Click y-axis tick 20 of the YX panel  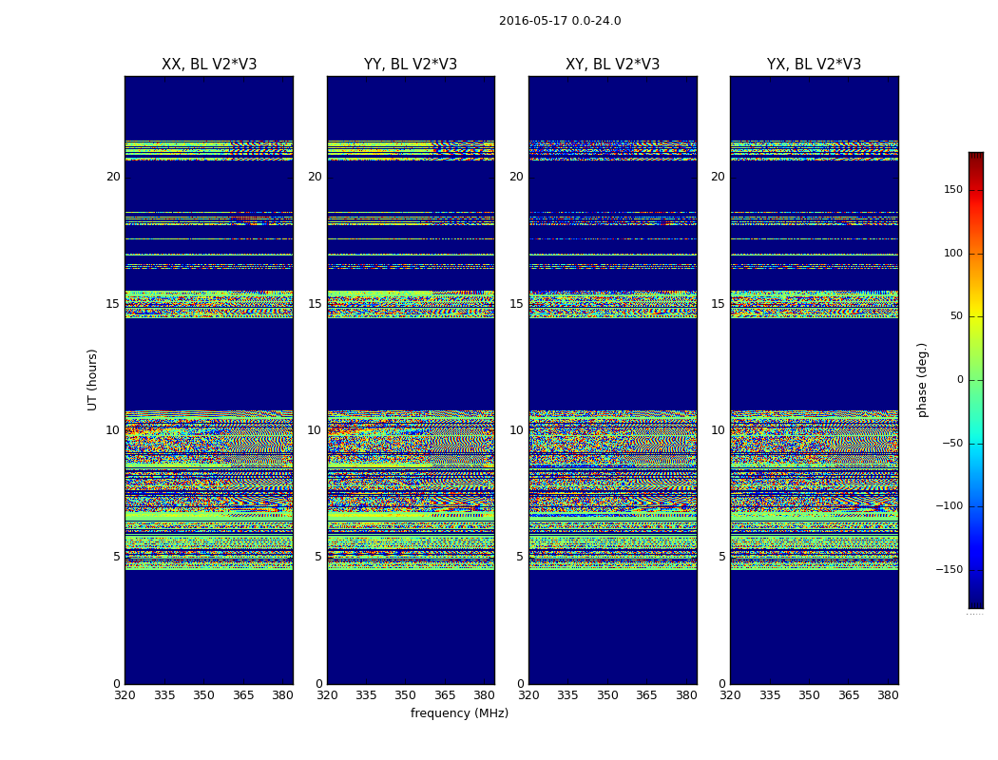718,177
